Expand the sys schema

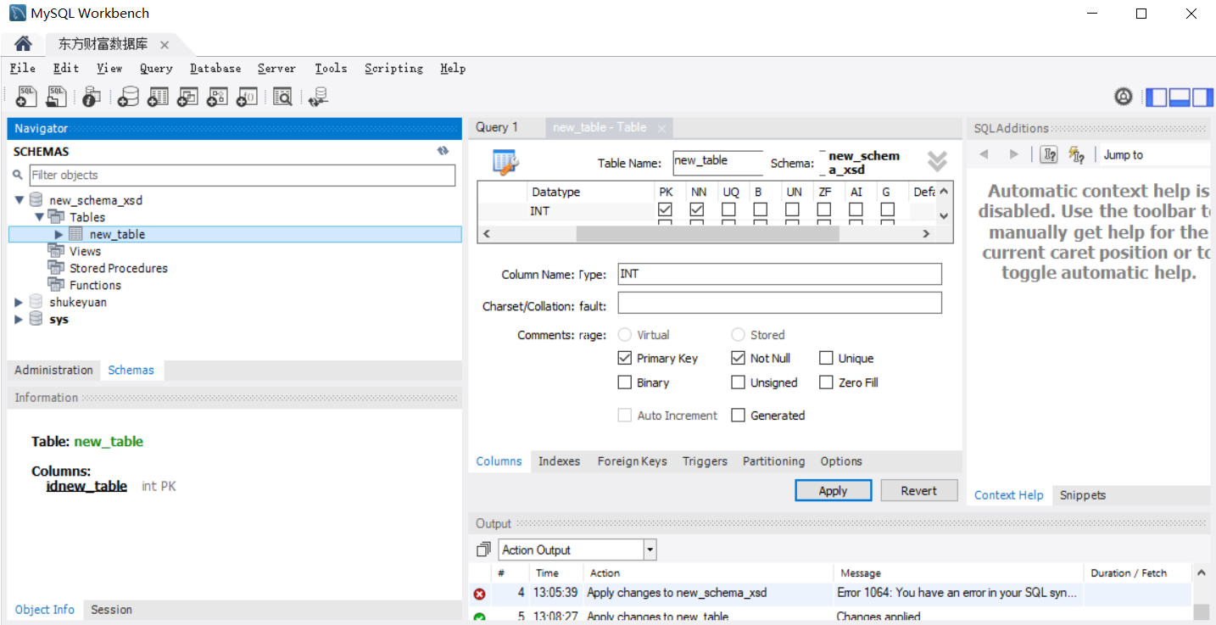(x=20, y=320)
